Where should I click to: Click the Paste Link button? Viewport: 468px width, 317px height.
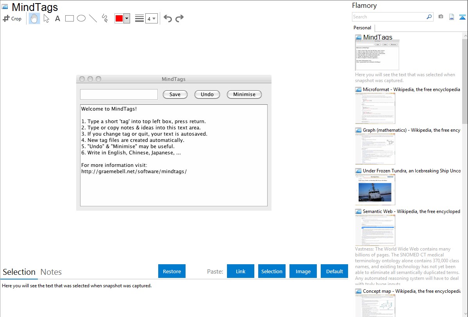coord(241,271)
